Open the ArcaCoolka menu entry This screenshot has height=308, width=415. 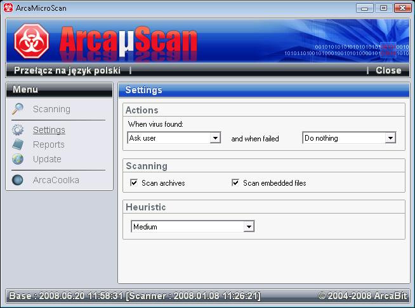pos(56,180)
